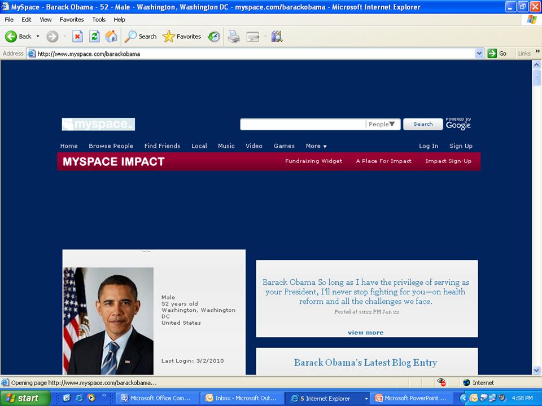Image resolution: width=542 pixels, height=406 pixels.
Task: Click the Windows Start button
Action: [25, 398]
